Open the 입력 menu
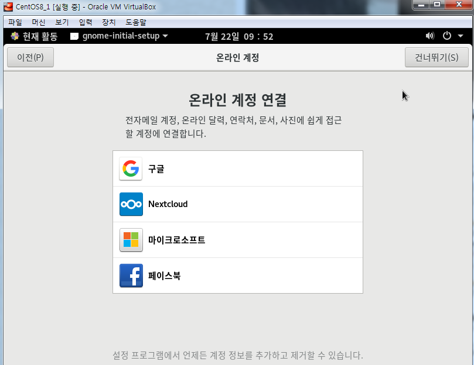The width and height of the screenshot is (474, 365). [x=85, y=22]
